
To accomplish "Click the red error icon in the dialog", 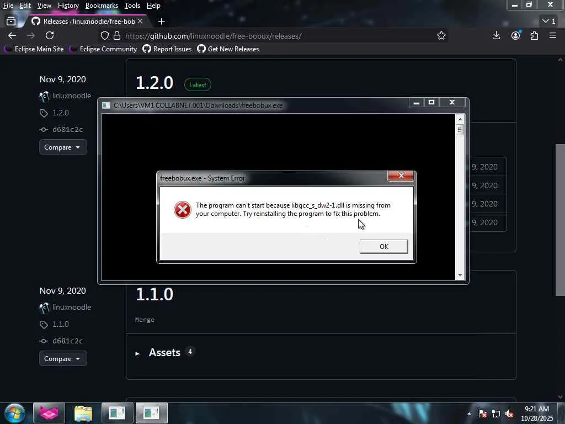I will 182,210.
